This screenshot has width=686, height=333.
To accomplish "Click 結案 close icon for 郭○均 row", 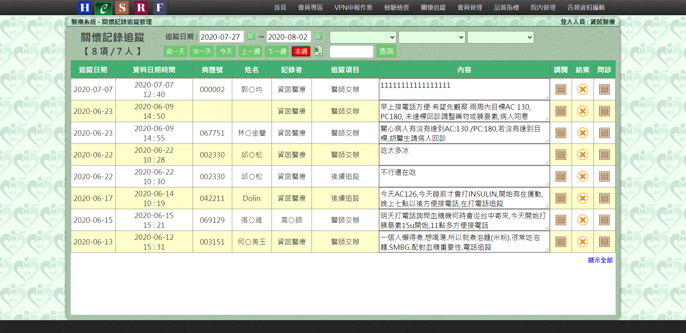I will coord(583,89).
